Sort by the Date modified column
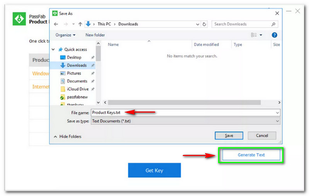The width and height of the screenshot is (309, 196). coord(206,44)
